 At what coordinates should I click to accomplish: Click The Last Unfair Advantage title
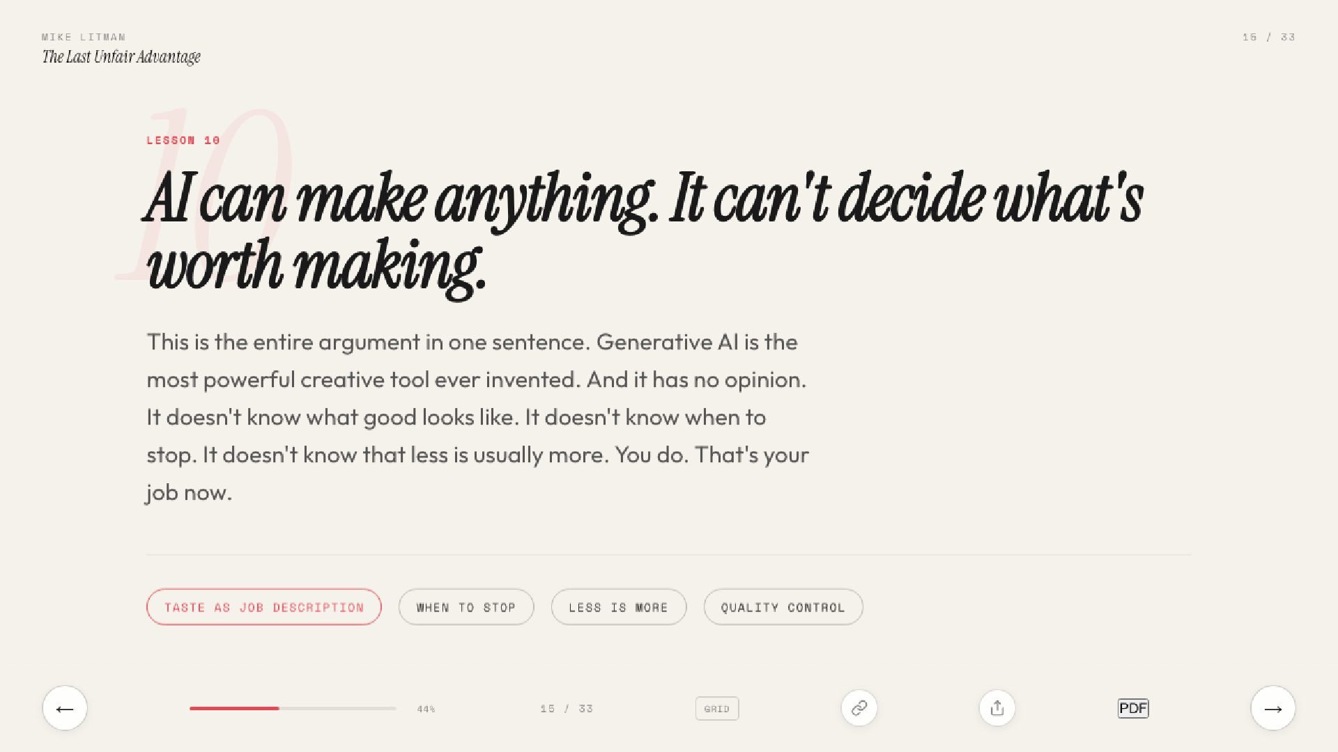[x=121, y=57]
